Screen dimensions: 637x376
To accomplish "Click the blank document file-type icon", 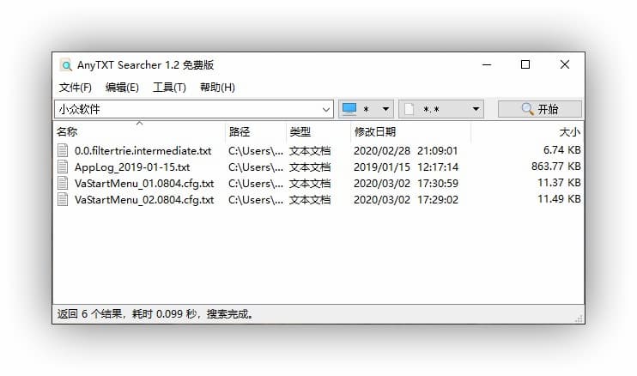I will pos(409,109).
